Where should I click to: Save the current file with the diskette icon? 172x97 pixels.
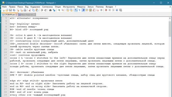pyautogui.click(x=10, y=10)
